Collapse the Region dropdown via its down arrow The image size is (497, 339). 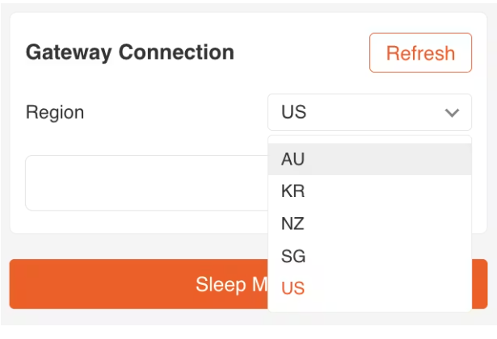(x=452, y=113)
